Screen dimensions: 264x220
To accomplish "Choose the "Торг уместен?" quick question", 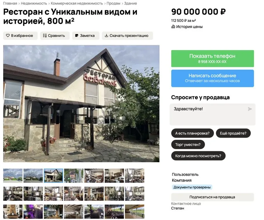I will pyautogui.click(x=188, y=145).
